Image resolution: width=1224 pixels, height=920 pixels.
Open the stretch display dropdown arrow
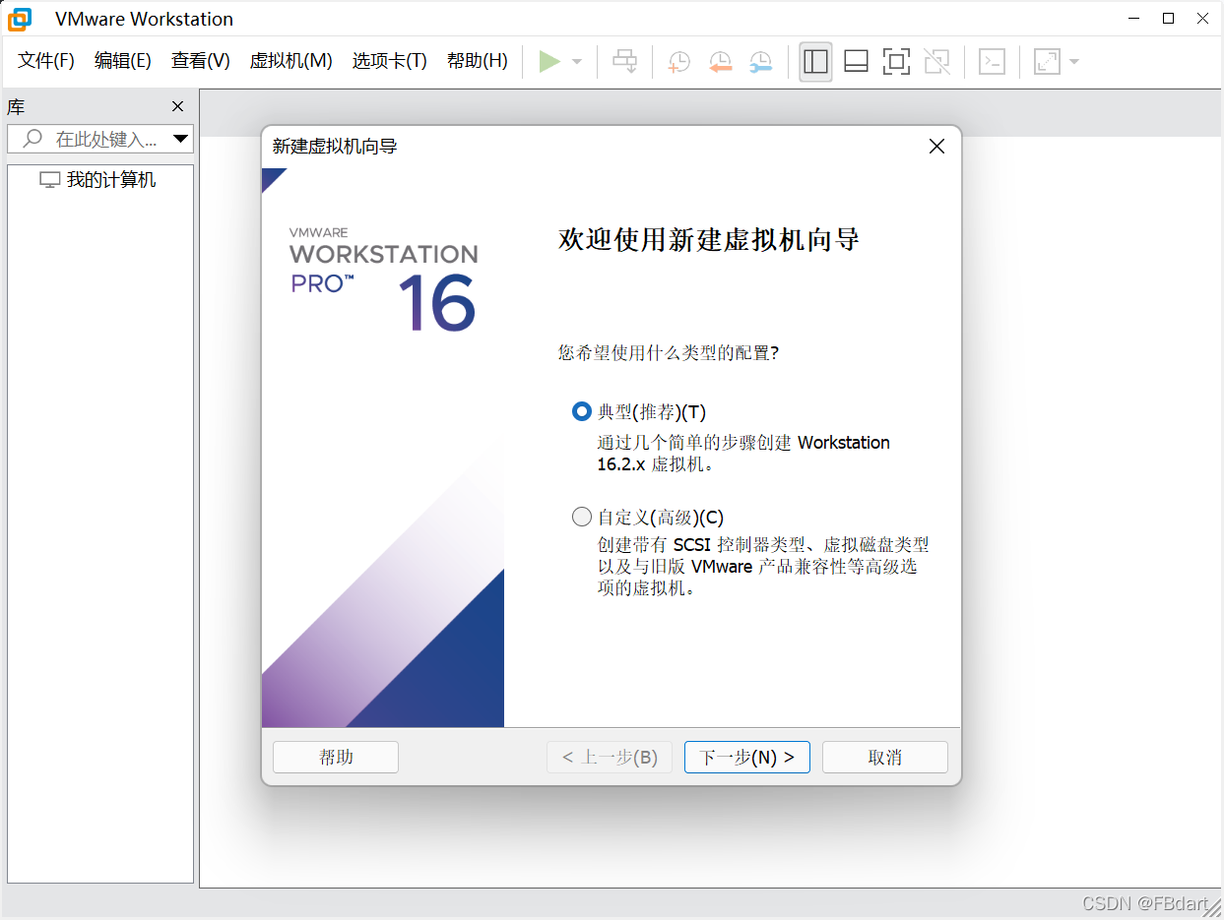[x=1073, y=61]
